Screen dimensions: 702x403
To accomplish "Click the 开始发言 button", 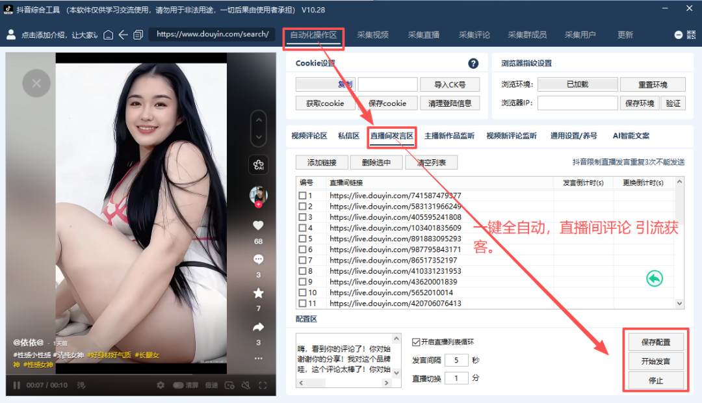I will coord(656,361).
